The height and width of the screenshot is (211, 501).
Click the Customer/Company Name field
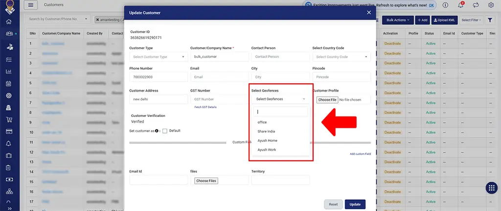220,57
